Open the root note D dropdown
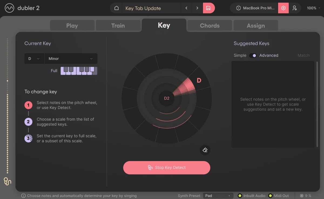Screen dimensions: 324x199 coord(34,59)
